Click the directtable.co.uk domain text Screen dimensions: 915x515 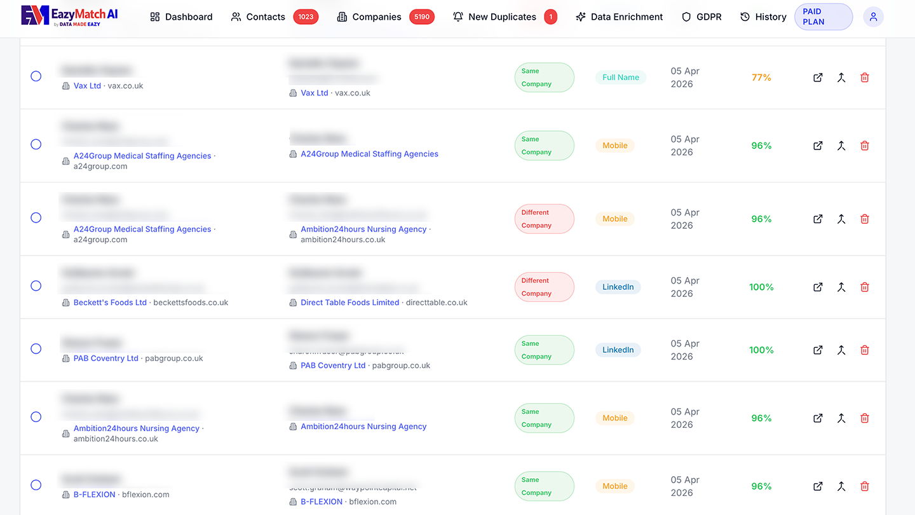pos(437,303)
